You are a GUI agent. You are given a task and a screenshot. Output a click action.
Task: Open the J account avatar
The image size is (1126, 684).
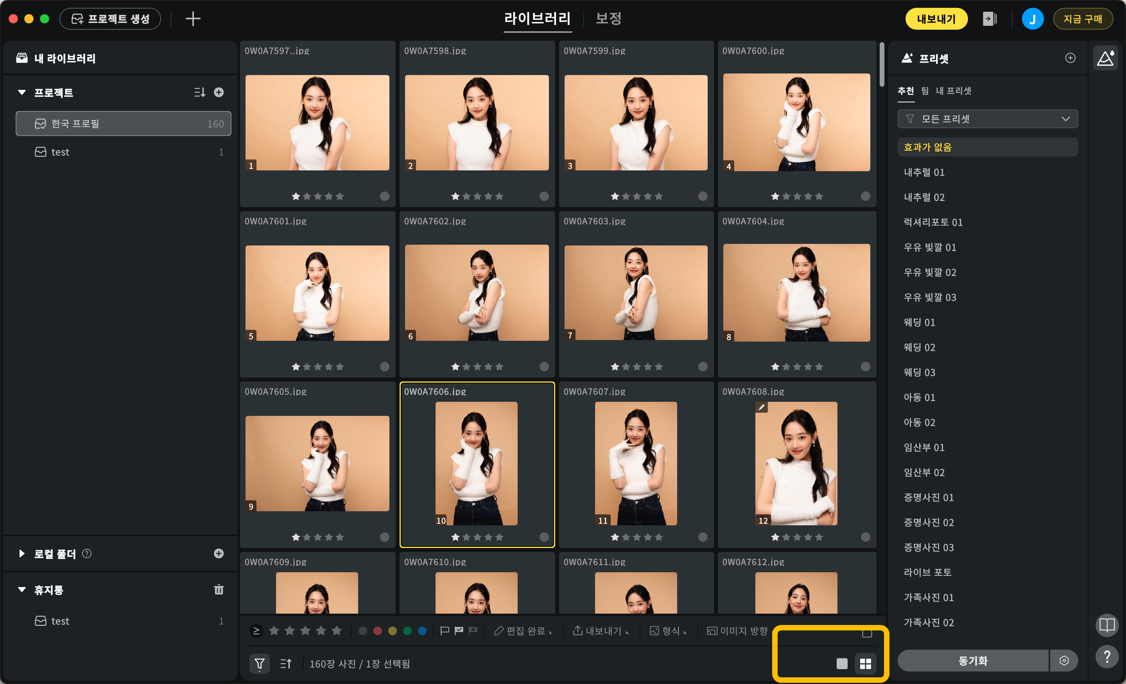coord(1032,19)
